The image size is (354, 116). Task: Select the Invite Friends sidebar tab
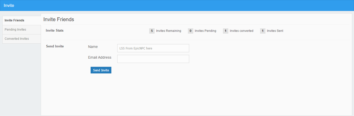[x=22, y=20]
